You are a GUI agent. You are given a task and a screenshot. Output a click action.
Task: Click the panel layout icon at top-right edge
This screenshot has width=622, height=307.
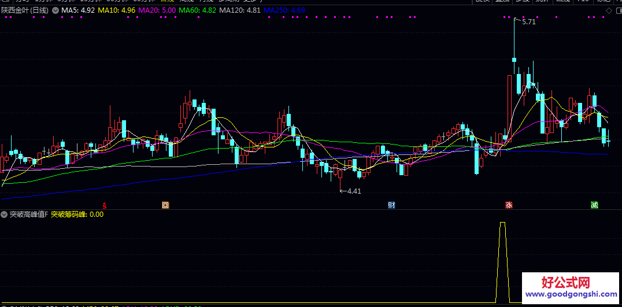click(617, 10)
